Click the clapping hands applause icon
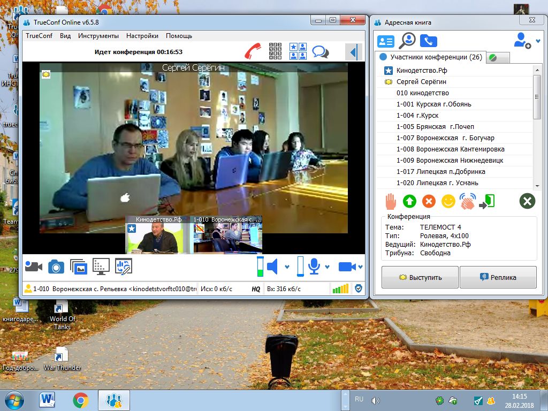The width and height of the screenshot is (548, 411). point(468,201)
